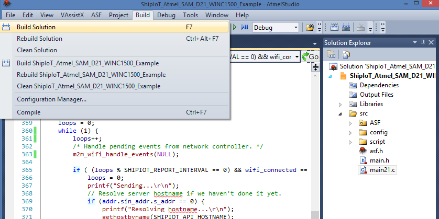The height and width of the screenshot is (219, 439).
Task: Click the Find in Files binoculars icon
Action: coord(310,27)
